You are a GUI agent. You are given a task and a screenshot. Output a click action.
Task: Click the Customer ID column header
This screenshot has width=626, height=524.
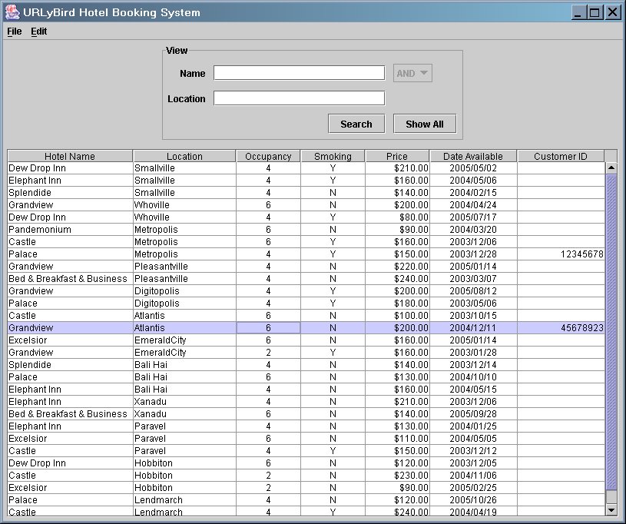pyautogui.click(x=561, y=156)
